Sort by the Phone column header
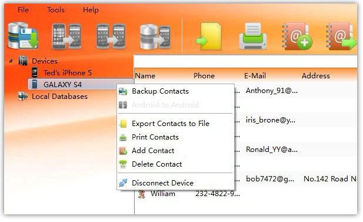Image resolution: width=363 pixels, height=222 pixels. tap(204, 76)
